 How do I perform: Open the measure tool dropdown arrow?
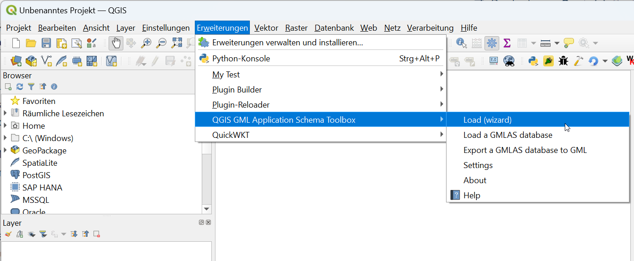tap(557, 43)
